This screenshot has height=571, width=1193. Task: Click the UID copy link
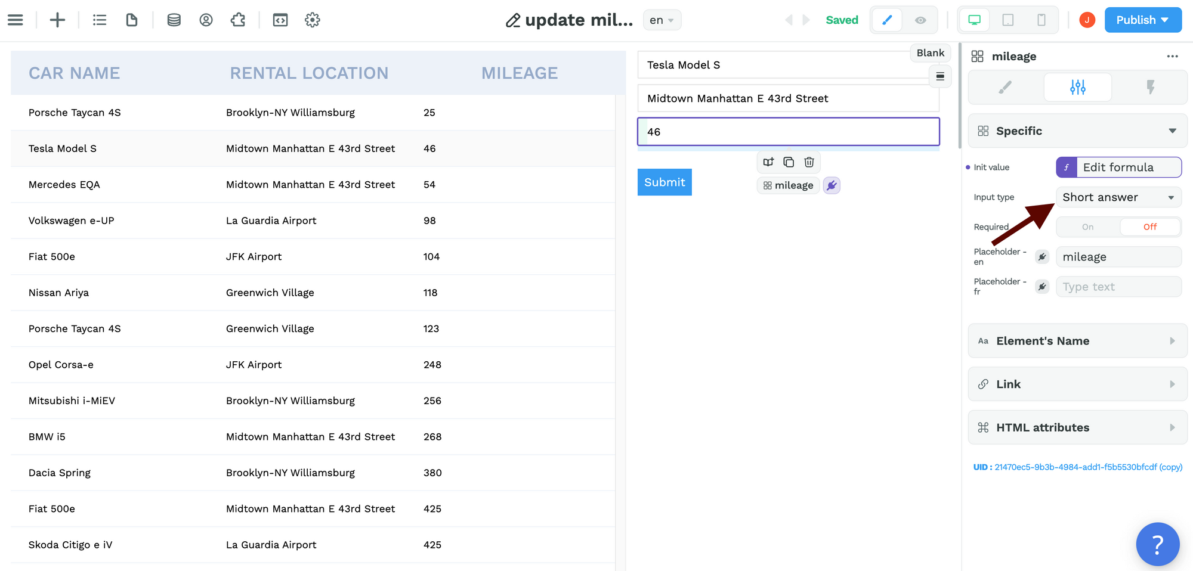pos(1170,467)
